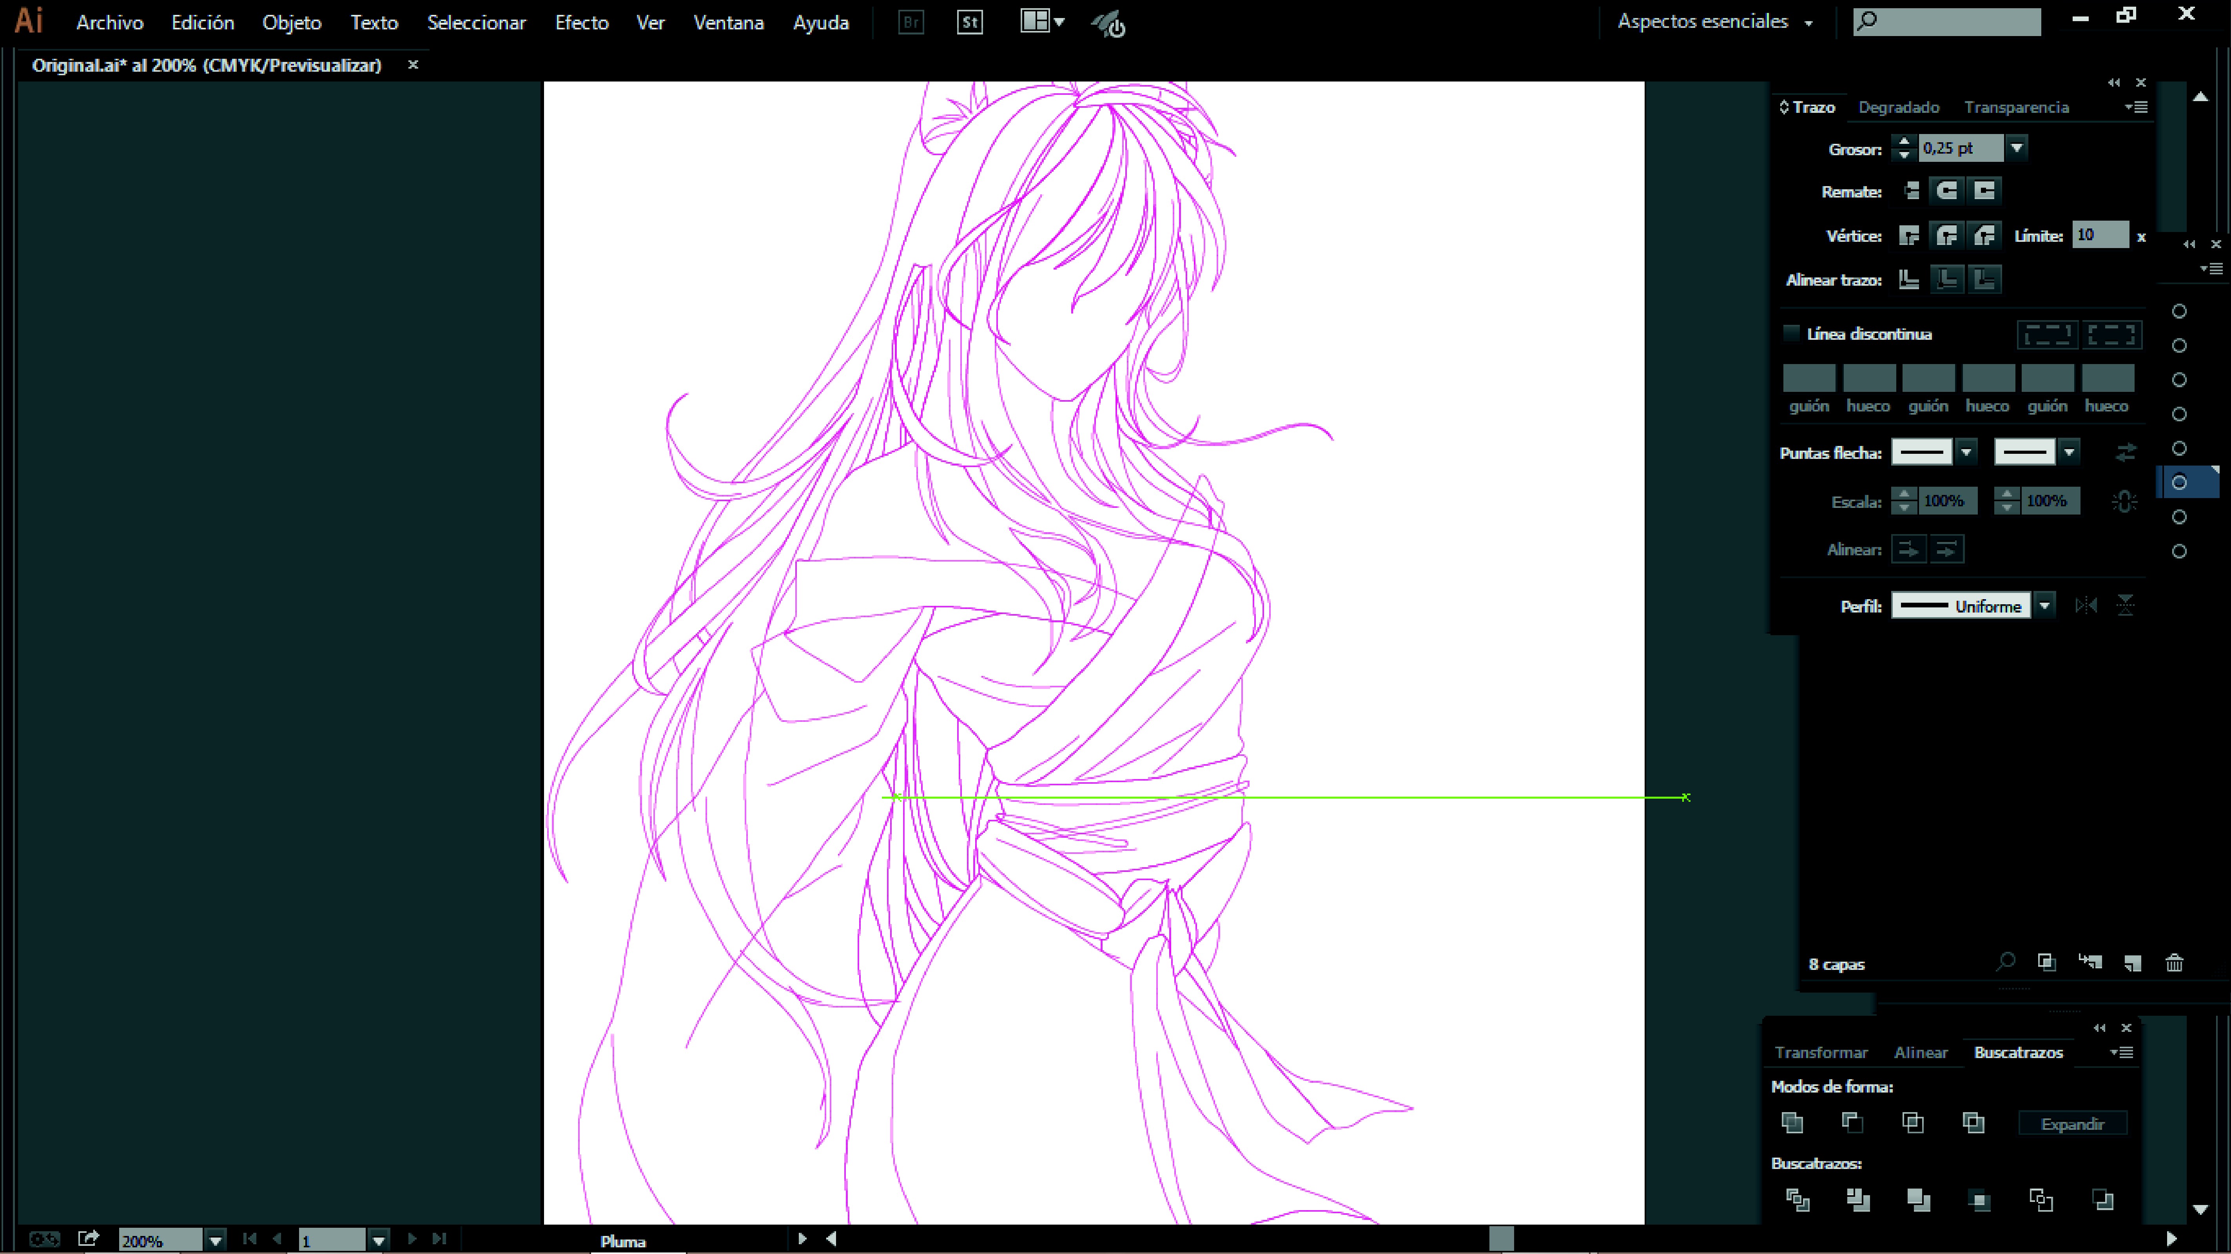This screenshot has width=2231, height=1254.
Task: Open the Perfil Uniforme dropdown
Action: pyautogui.click(x=2045, y=605)
